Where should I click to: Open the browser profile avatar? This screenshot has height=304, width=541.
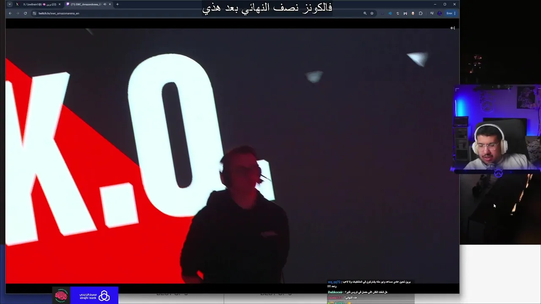(x=440, y=13)
